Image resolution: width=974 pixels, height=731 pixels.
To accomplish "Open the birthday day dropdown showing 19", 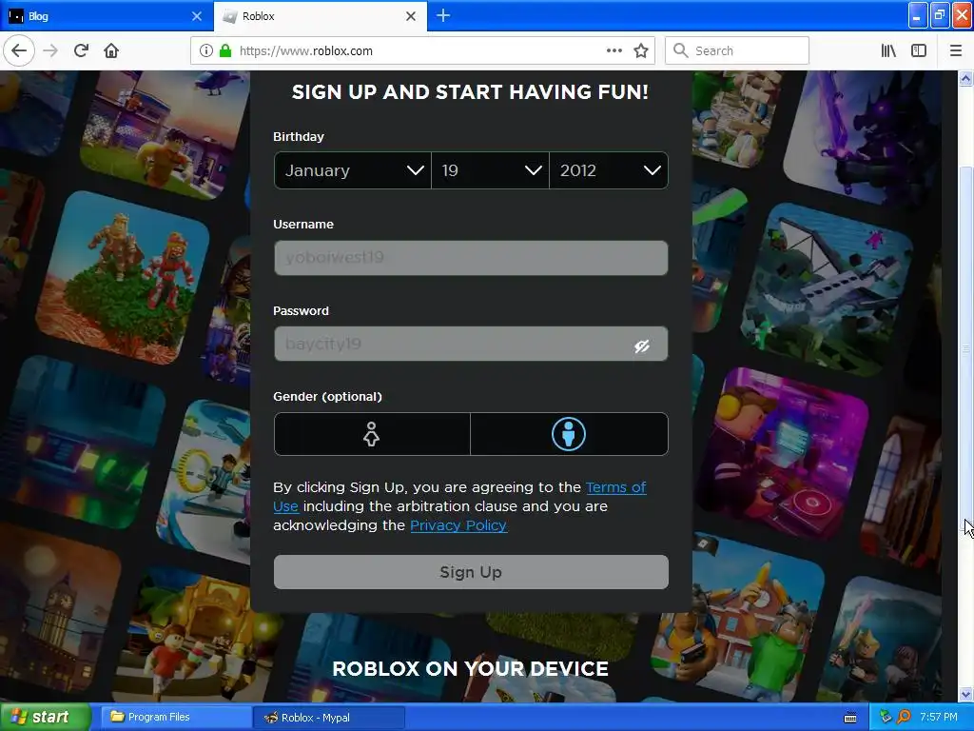I will [x=490, y=170].
